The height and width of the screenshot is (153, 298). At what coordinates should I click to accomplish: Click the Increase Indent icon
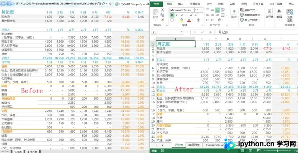coord(212,20)
